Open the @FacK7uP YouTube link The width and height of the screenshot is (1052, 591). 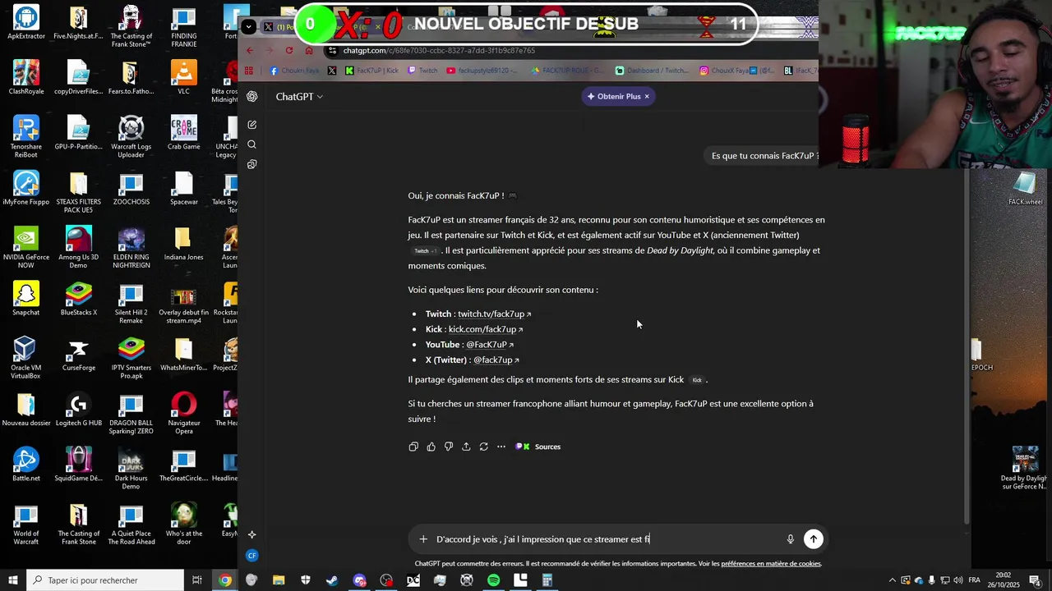pyautogui.click(x=489, y=345)
